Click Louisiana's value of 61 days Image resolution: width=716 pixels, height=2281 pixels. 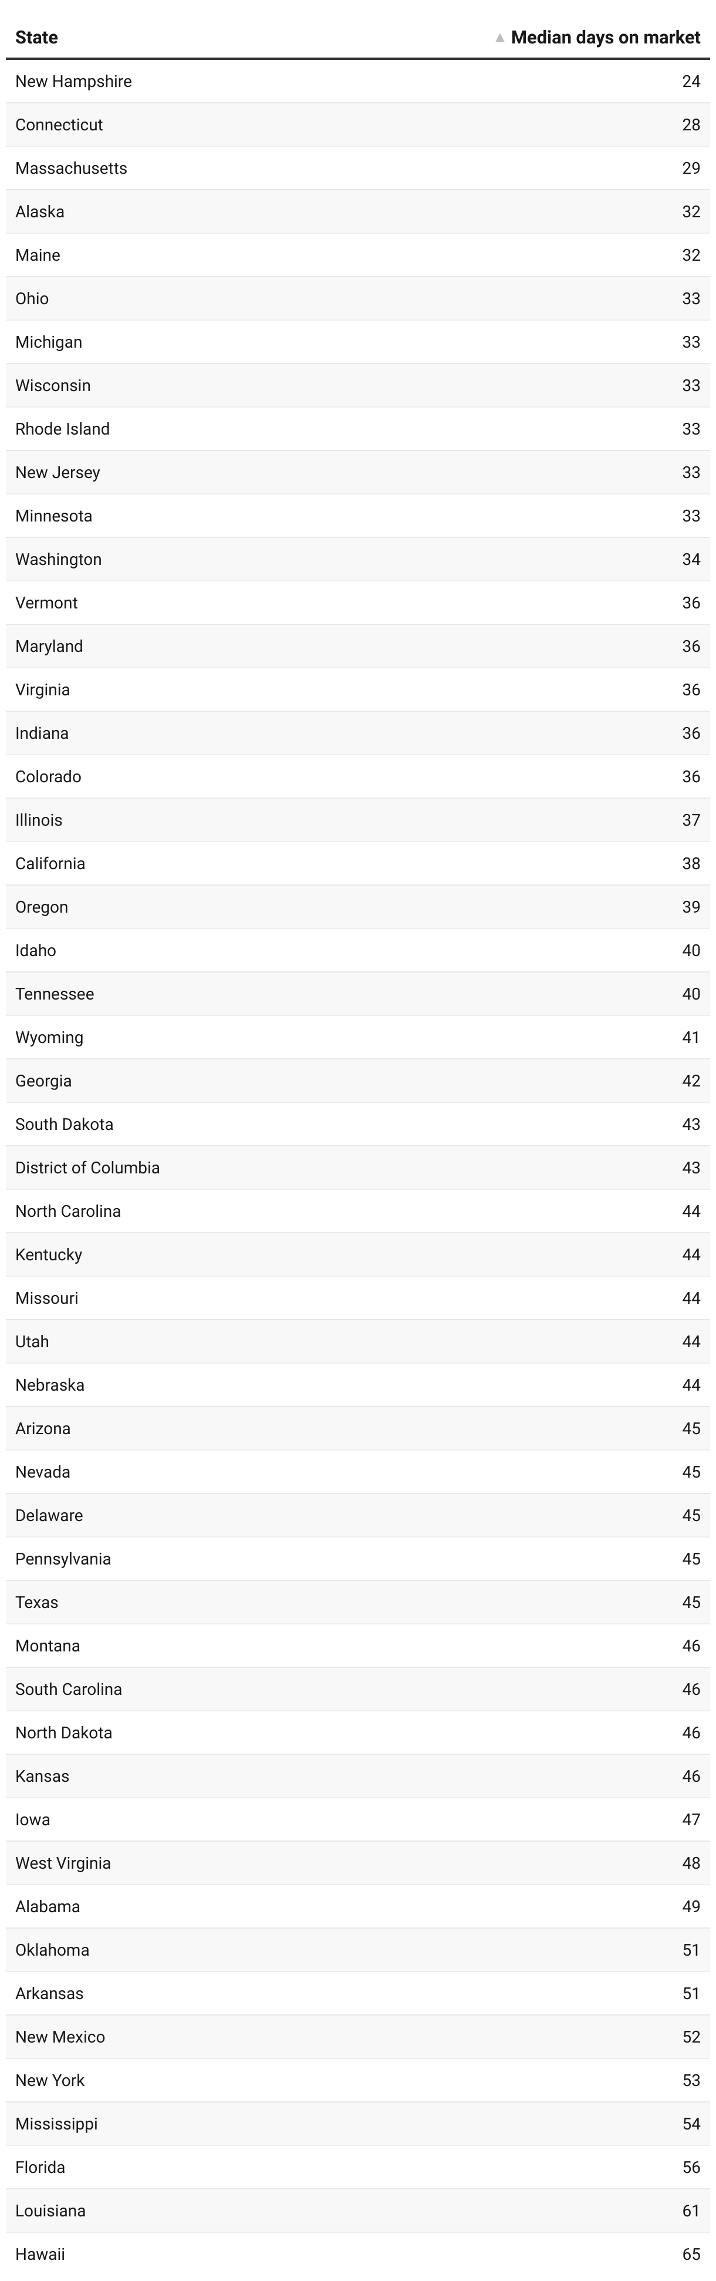click(690, 2210)
